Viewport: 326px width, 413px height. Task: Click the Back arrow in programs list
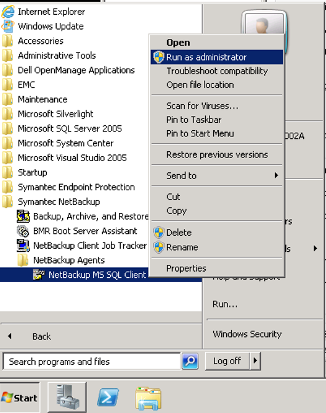click(10, 336)
